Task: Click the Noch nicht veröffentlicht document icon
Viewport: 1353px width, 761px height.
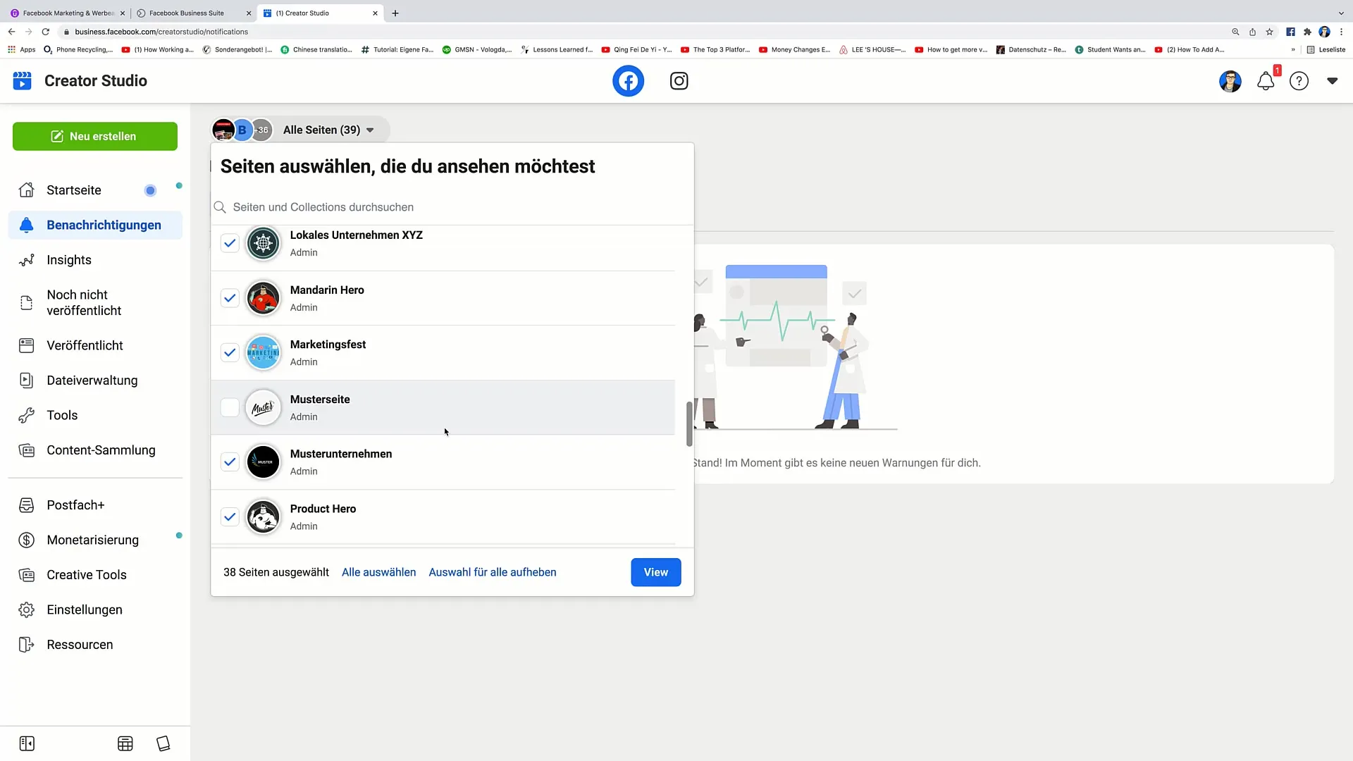Action: pyautogui.click(x=27, y=303)
